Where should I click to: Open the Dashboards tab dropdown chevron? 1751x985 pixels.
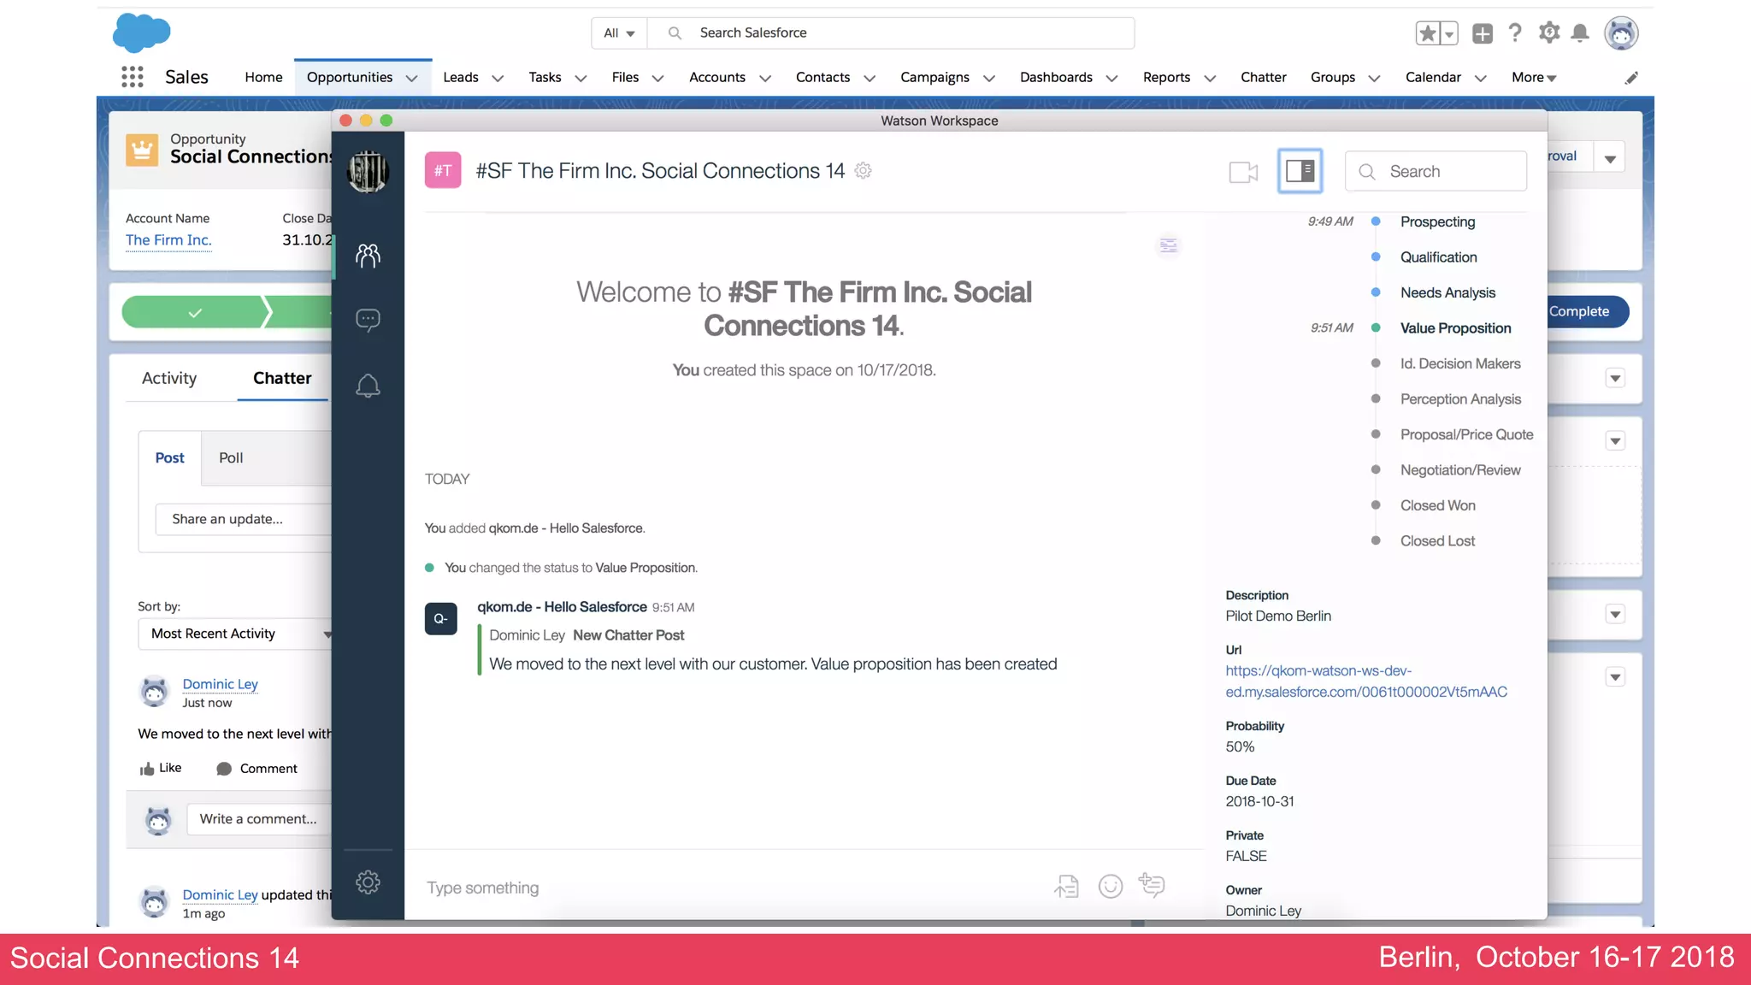click(x=1111, y=78)
